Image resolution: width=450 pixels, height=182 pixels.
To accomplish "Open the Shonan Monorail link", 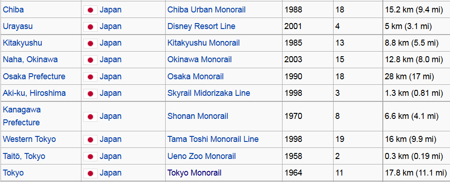I will [198, 116].
